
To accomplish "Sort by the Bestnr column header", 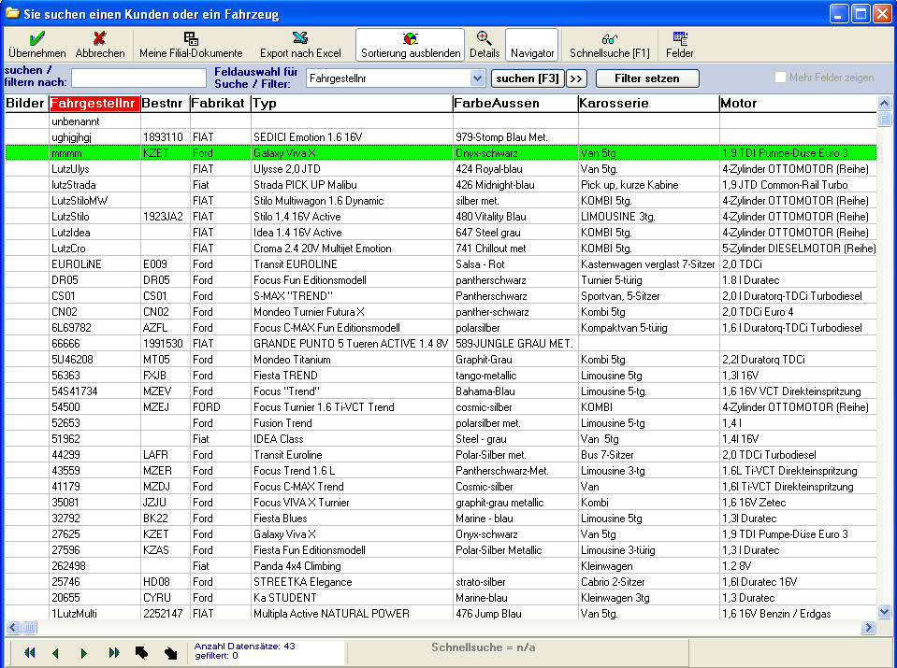I will tap(166, 103).
